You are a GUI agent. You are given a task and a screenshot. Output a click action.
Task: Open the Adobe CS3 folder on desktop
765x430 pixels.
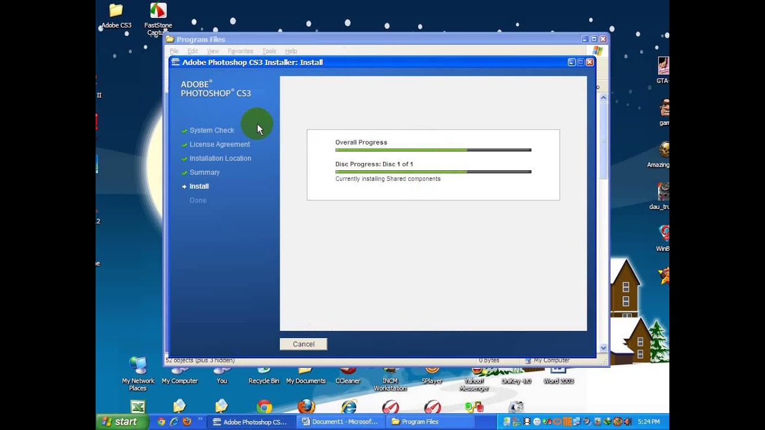(116, 16)
